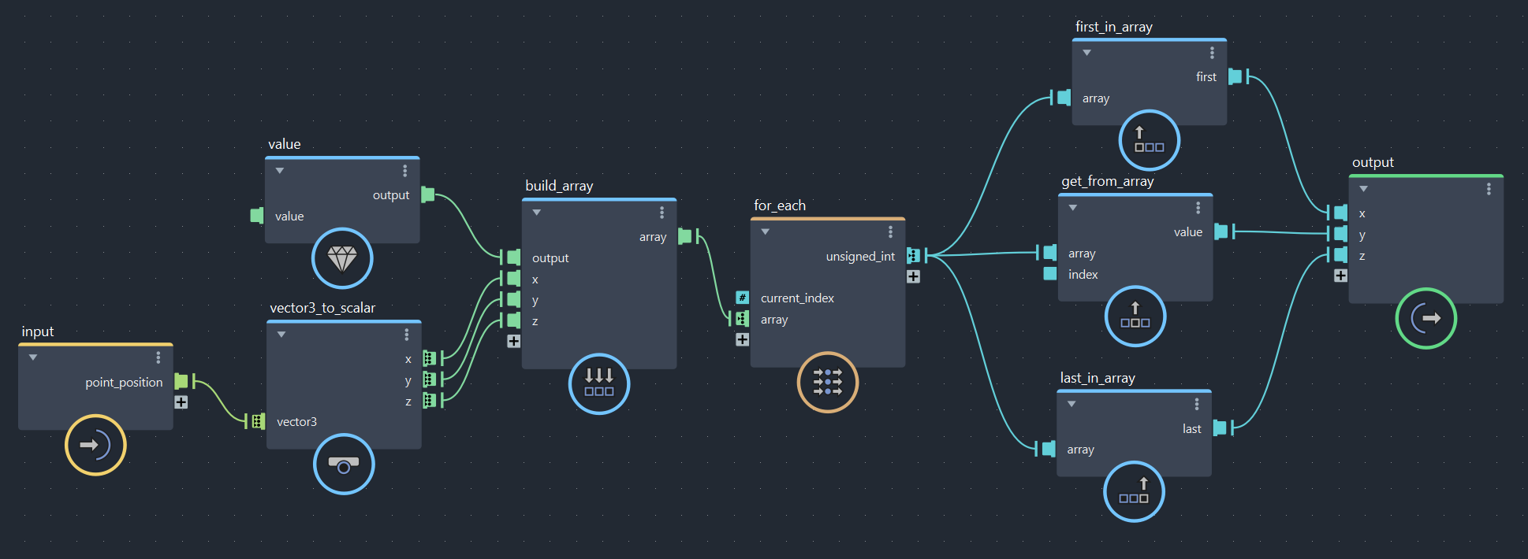Viewport: 1528px width, 559px height.
Task: Click the last_in_array array input port
Action: click(1049, 449)
